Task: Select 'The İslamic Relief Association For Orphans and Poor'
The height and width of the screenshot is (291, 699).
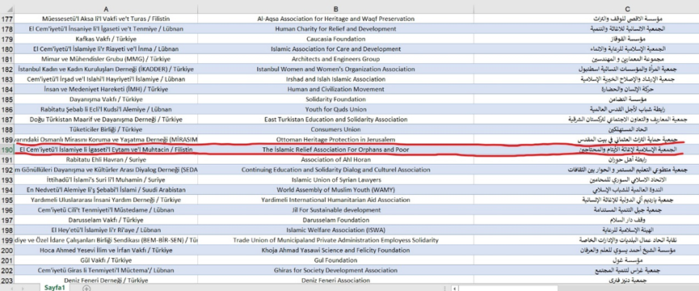Action: (335, 150)
